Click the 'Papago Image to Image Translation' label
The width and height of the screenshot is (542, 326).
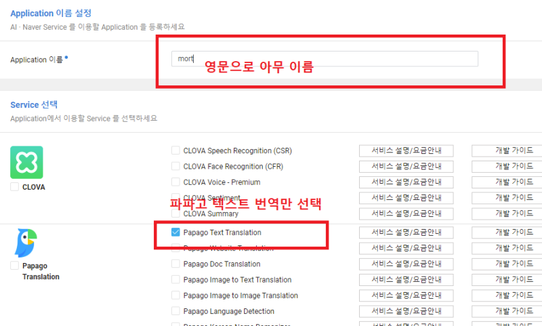coord(241,296)
